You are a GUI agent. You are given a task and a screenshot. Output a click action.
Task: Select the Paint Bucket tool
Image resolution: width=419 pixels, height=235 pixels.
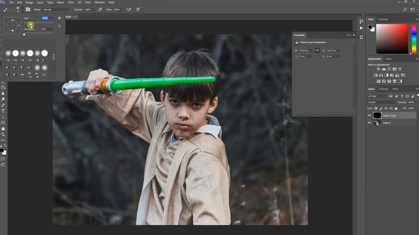tap(3, 87)
